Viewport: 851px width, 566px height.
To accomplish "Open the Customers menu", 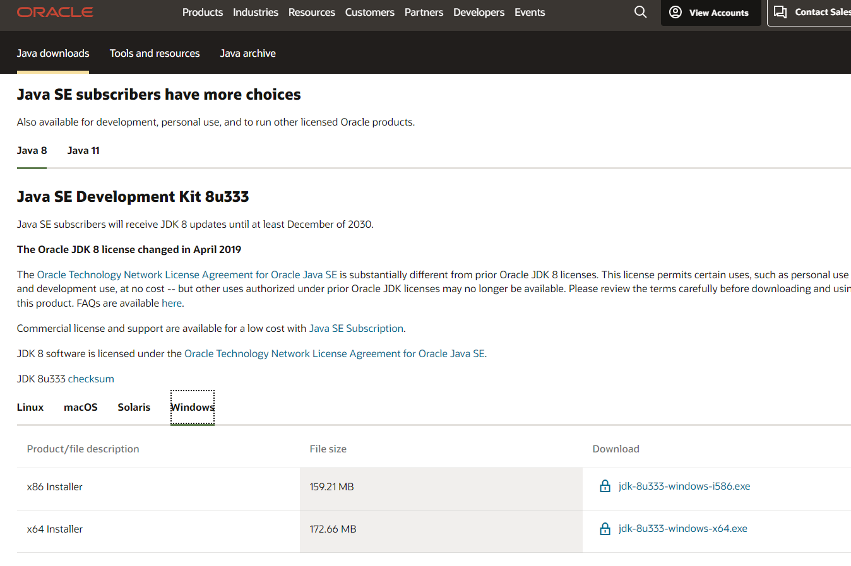I will 370,12.
